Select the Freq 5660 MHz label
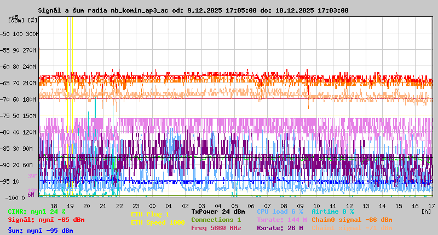 pos(216,228)
